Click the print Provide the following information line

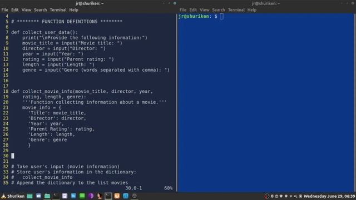[x=85, y=38]
